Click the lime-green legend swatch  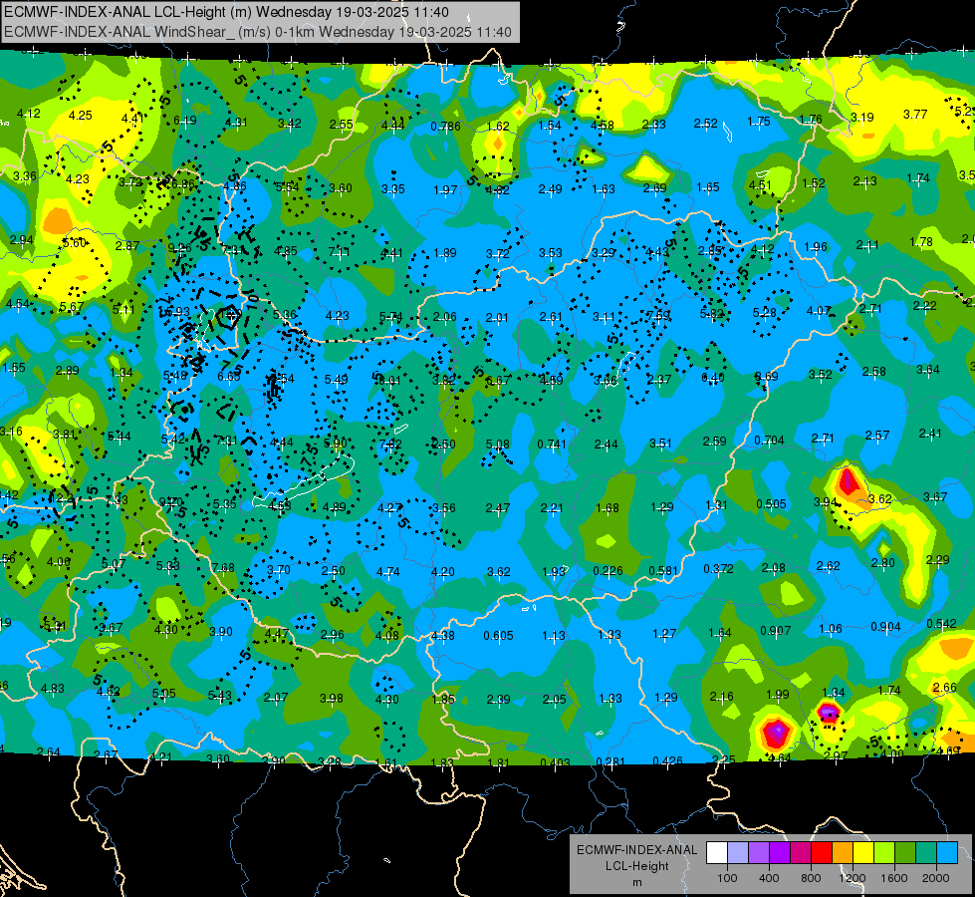pyautogui.click(x=884, y=853)
